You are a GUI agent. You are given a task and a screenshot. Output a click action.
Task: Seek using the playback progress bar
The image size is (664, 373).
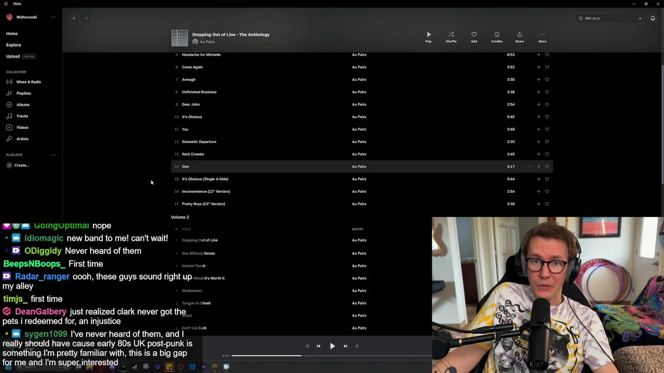(332, 355)
